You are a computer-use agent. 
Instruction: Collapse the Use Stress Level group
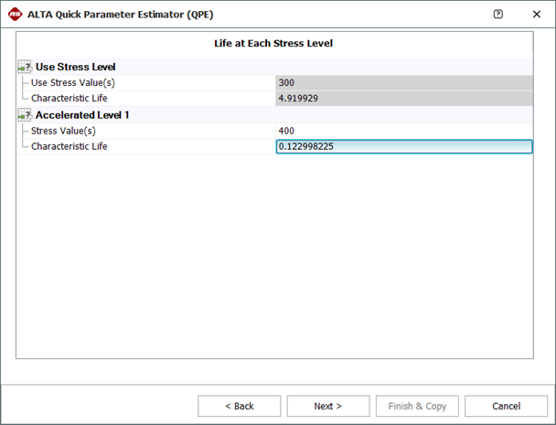(x=75, y=67)
